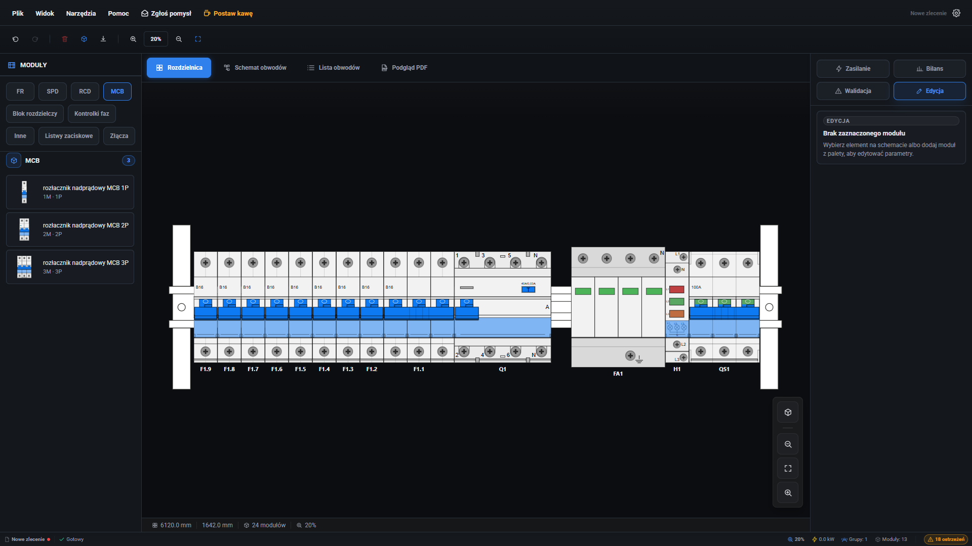Open the Bilans panel

click(929, 69)
